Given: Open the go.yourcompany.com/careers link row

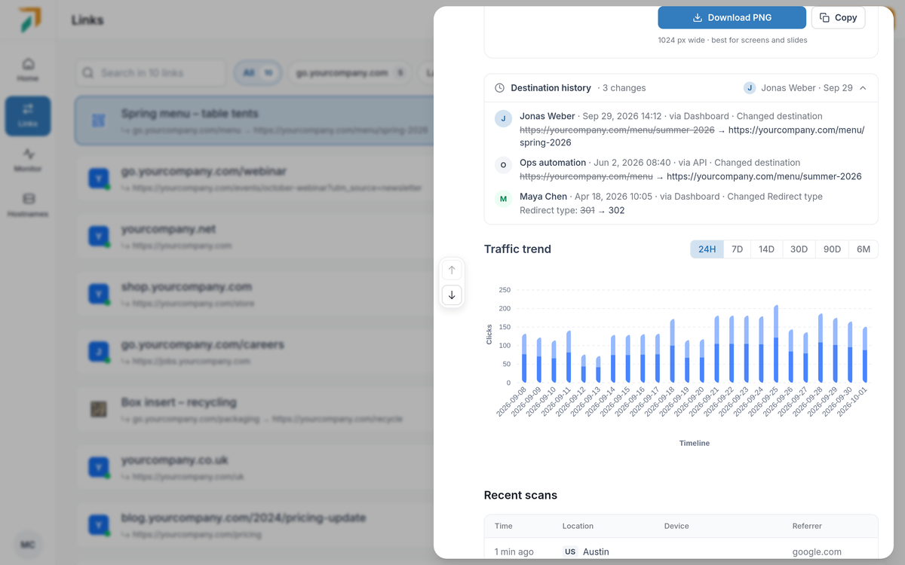Looking at the screenshot, I should [x=255, y=353].
